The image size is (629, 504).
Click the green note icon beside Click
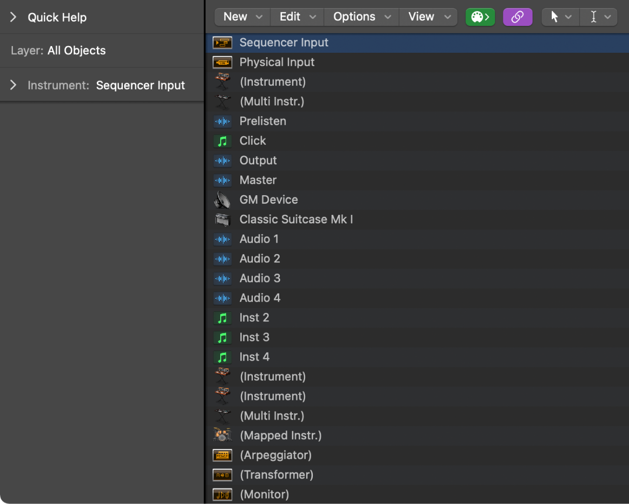click(x=222, y=141)
